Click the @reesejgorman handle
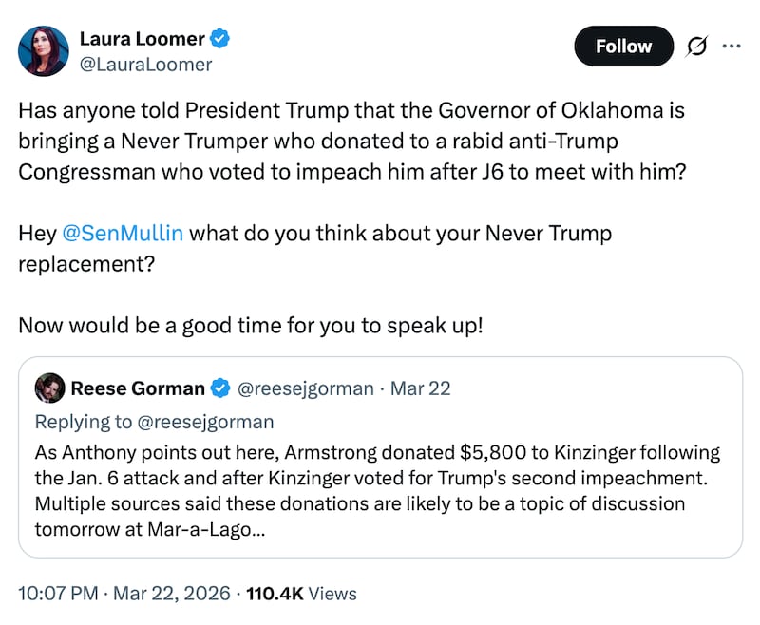 306,388
